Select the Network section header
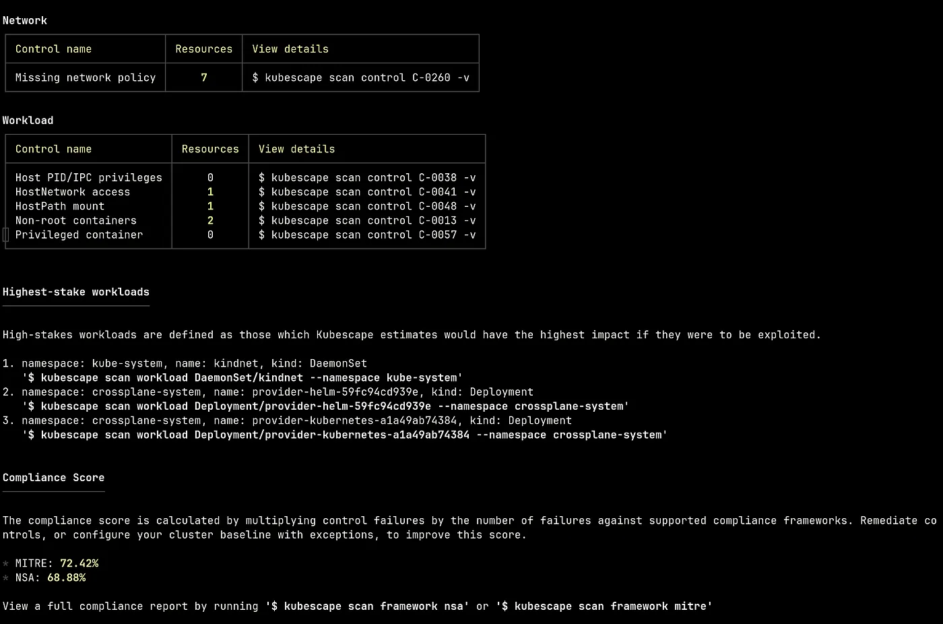 coord(25,20)
